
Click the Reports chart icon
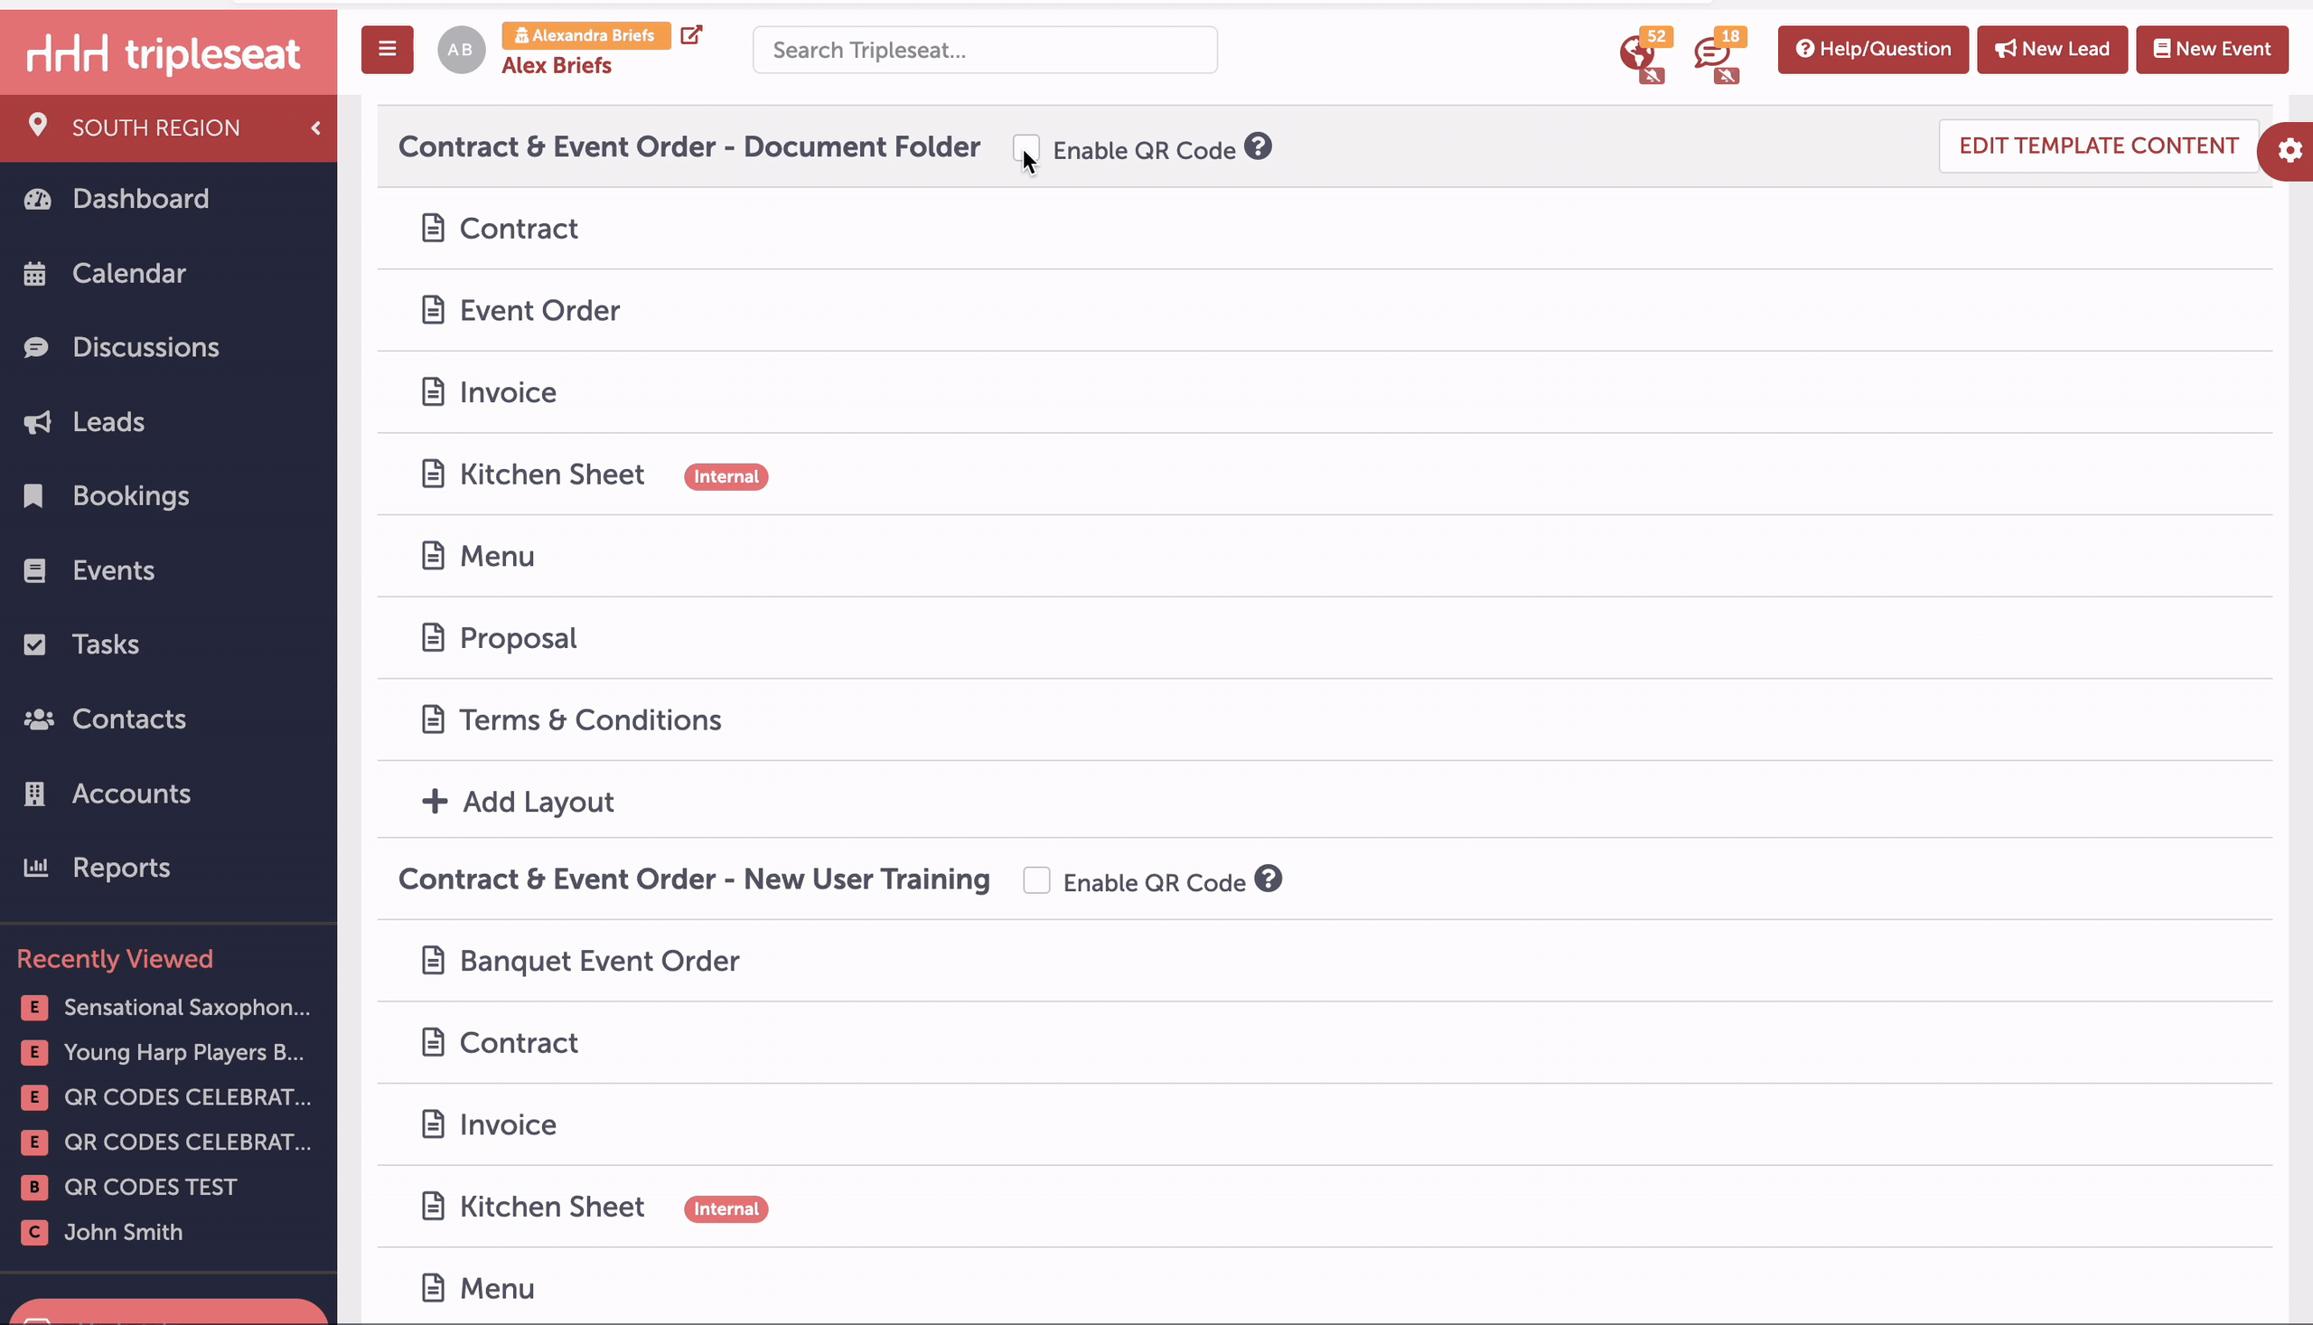pos(35,868)
